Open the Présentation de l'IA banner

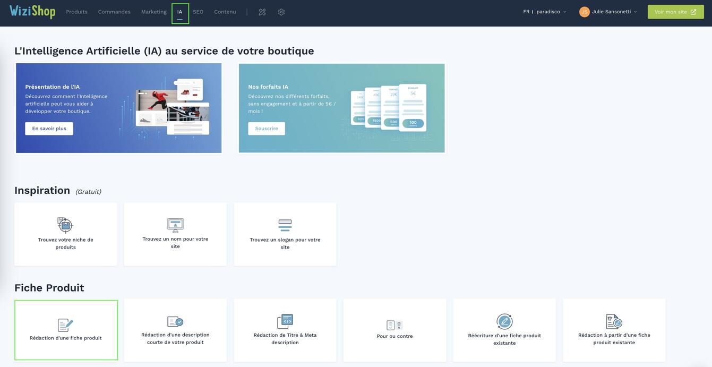pyautogui.click(x=119, y=108)
